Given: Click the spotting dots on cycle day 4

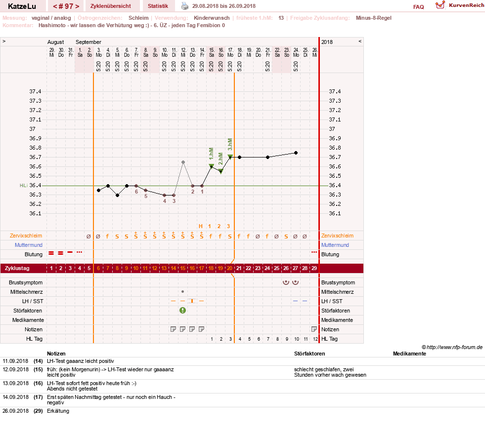Looking at the screenshot, I should point(80,252).
